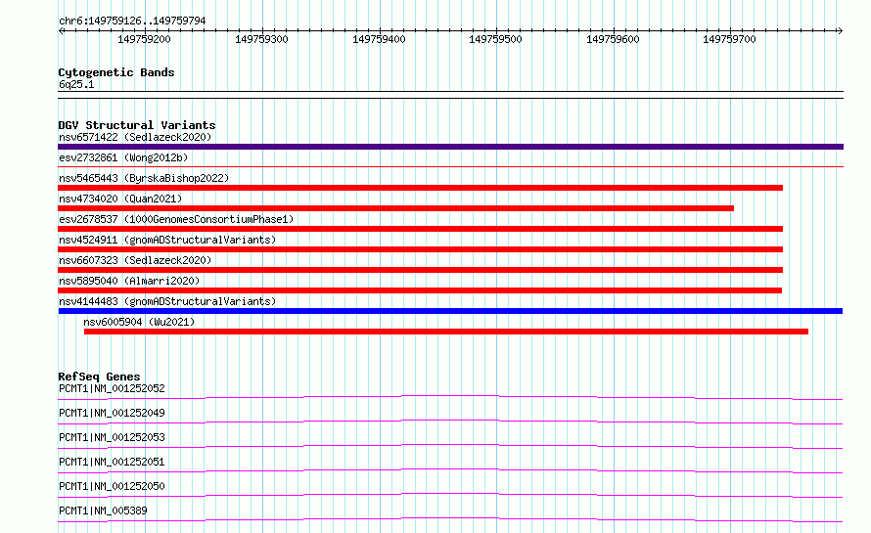The height and width of the screenshot is (533, 871).
Task: Open the nsv5895040 (Almarri2020) label
Action: point(129,281)
